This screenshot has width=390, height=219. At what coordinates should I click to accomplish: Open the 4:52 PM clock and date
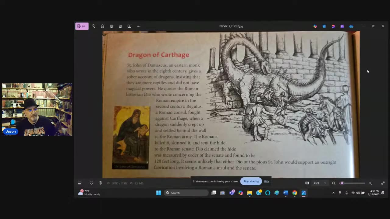point(374,193)
